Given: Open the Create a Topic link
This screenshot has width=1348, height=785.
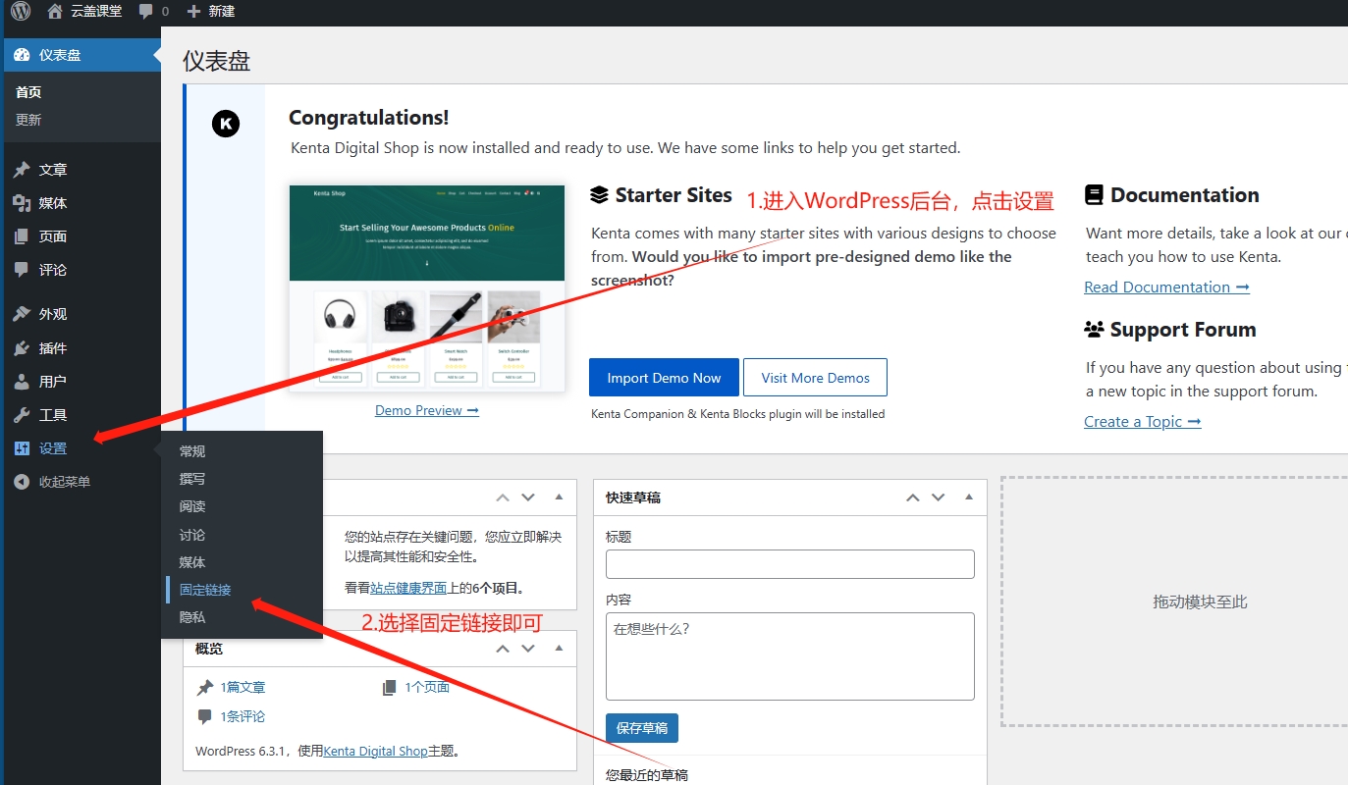Looking at the screenshot, I should click(x=1143, y=421).
